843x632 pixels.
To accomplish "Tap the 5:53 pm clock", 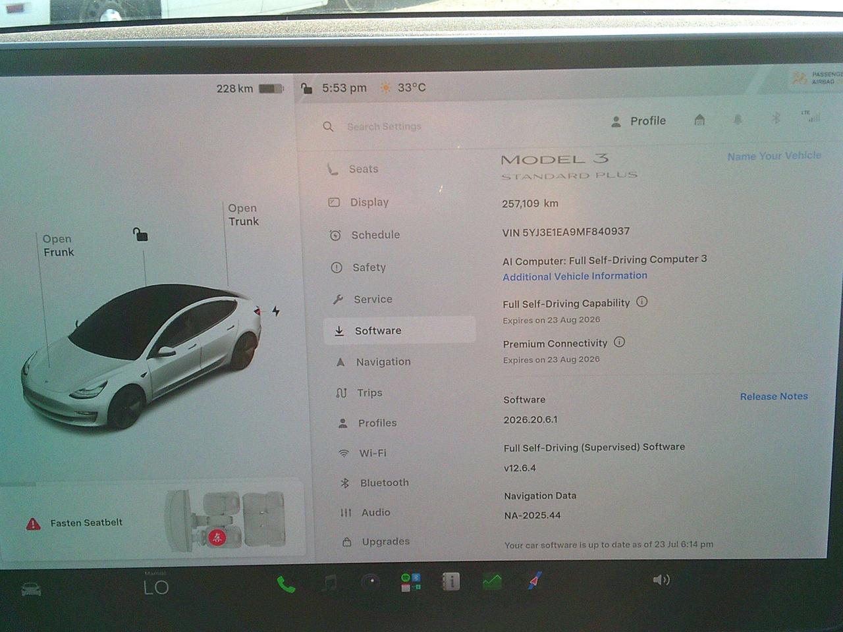I will [344, 88].
